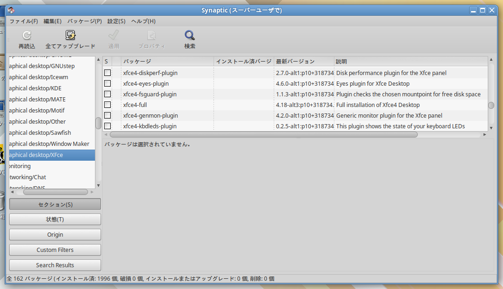Viewport: 503px width, 289px height.
Task: Select the Graphical desktop/Sawfish section
Action: point(52,133)
